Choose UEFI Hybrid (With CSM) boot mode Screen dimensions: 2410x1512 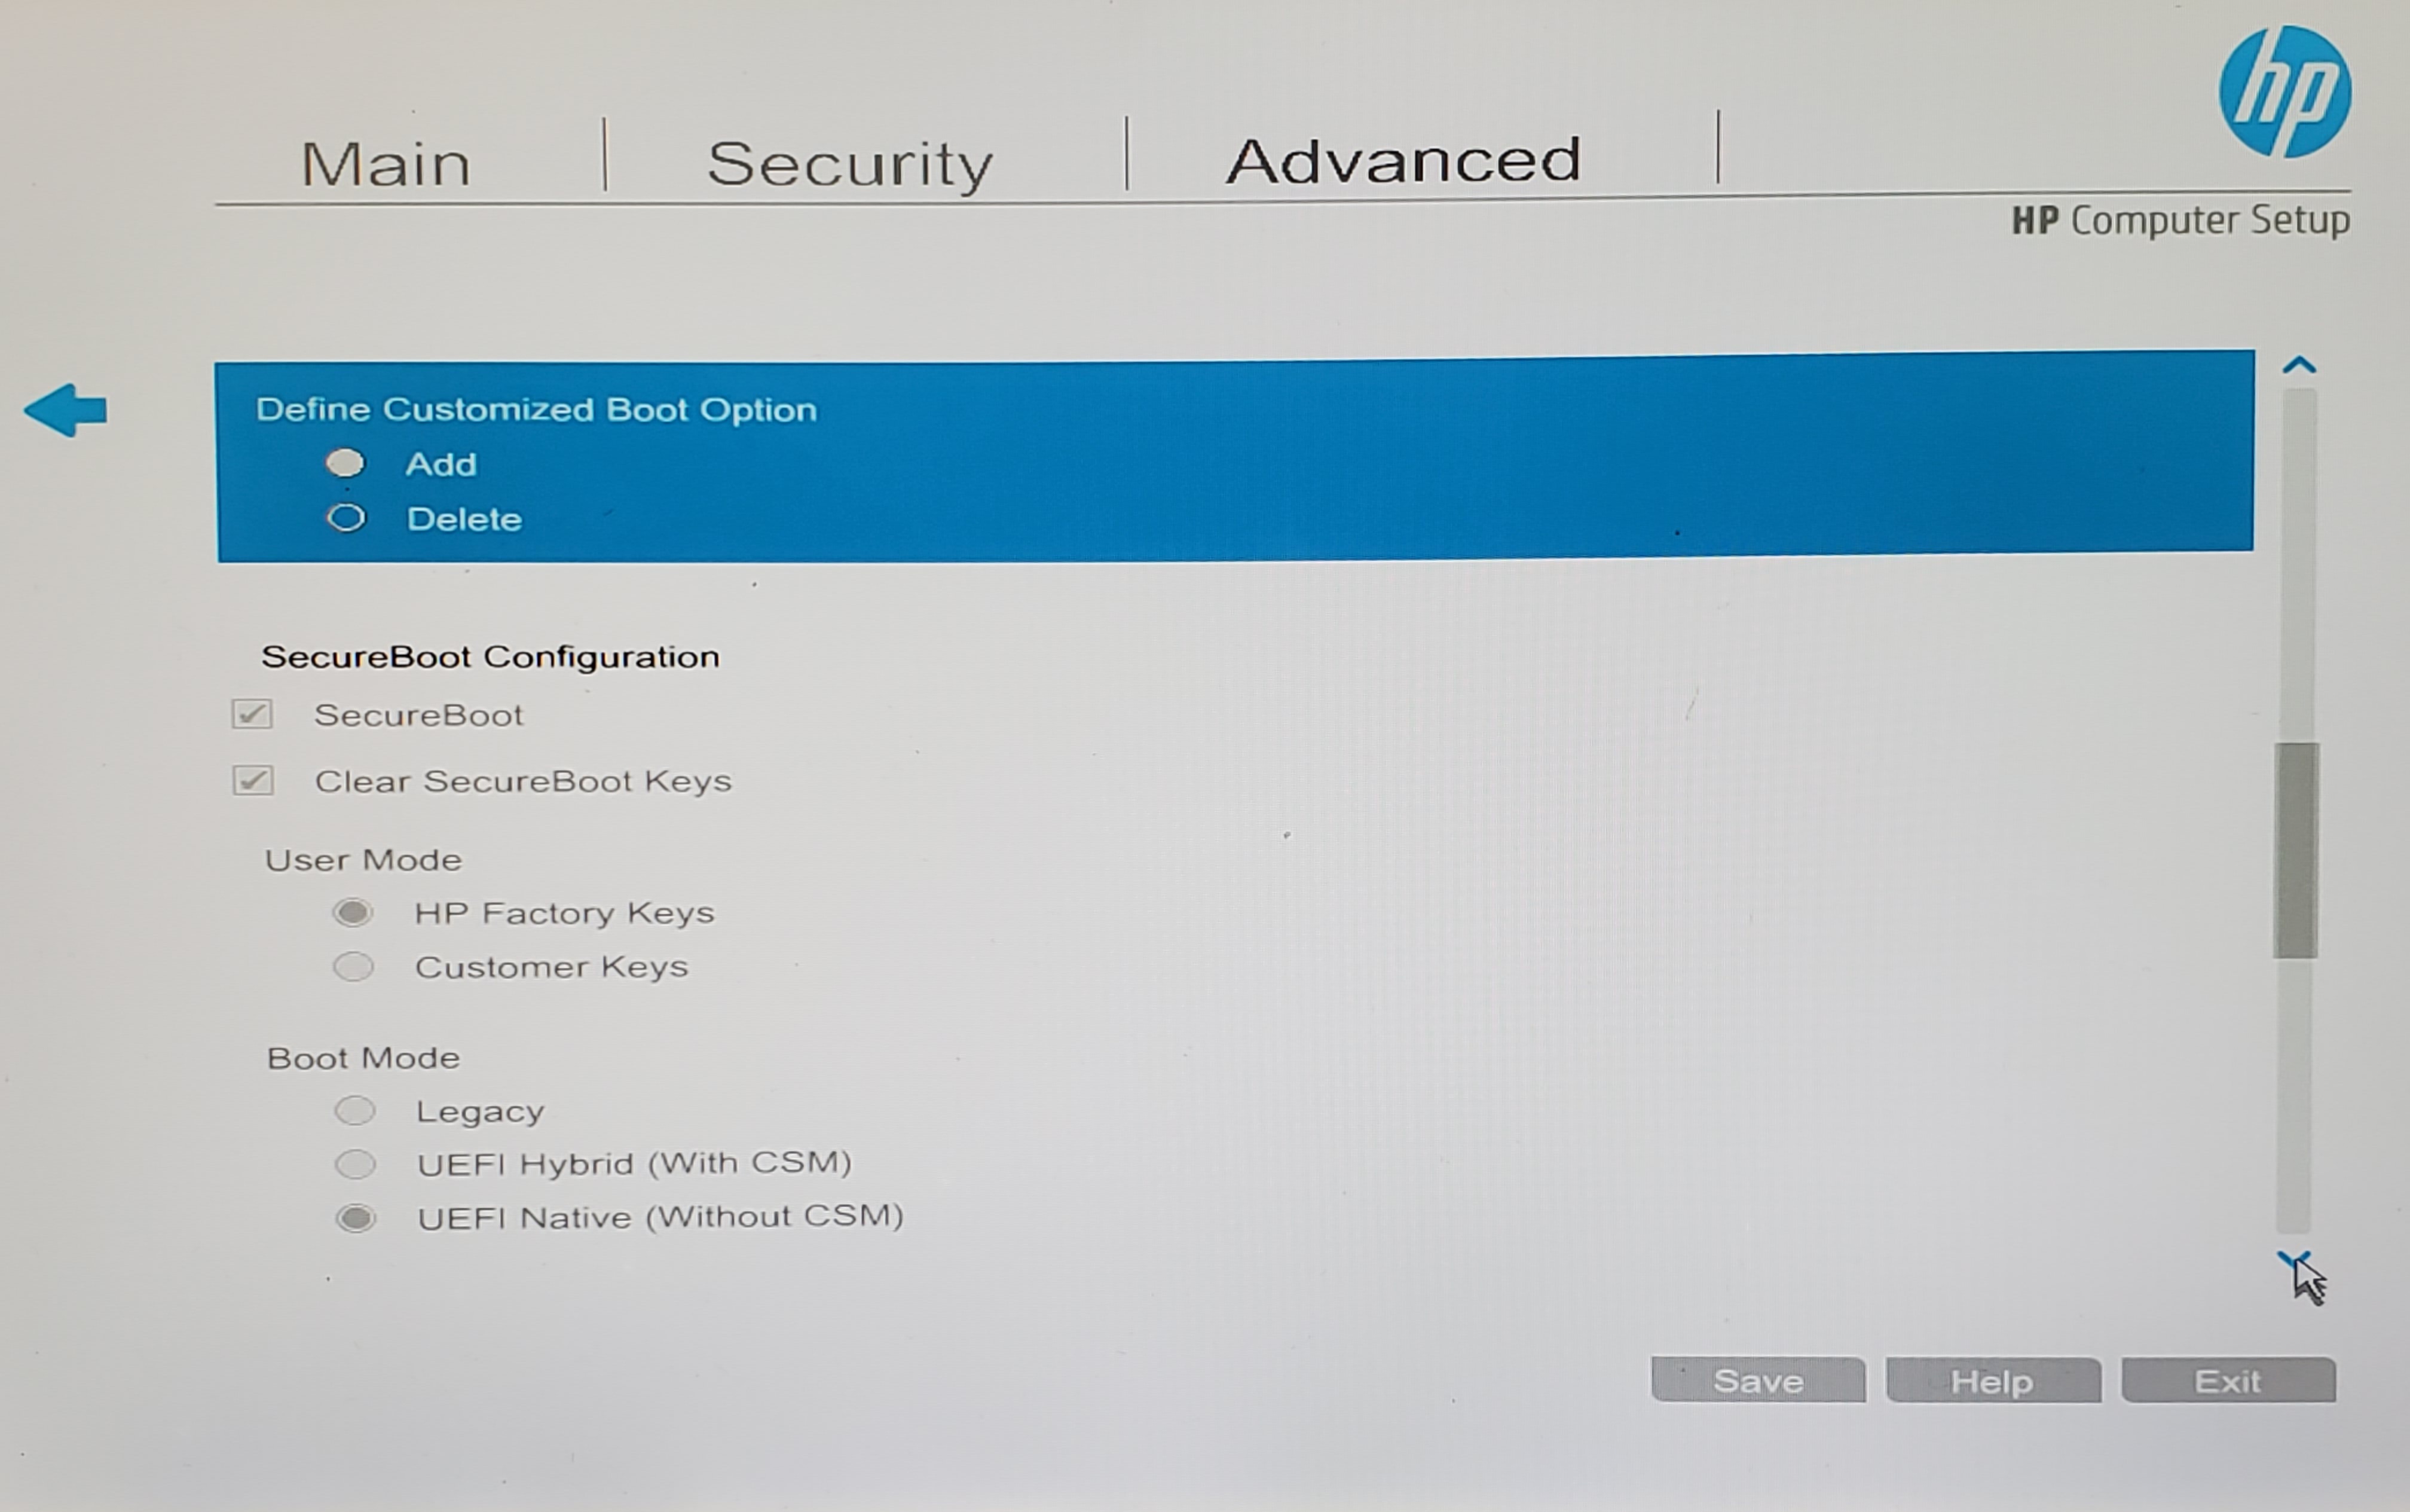pos(356,1164)
